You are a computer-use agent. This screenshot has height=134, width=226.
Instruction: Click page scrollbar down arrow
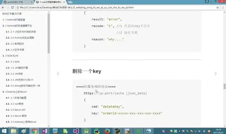tap(225, 126)
